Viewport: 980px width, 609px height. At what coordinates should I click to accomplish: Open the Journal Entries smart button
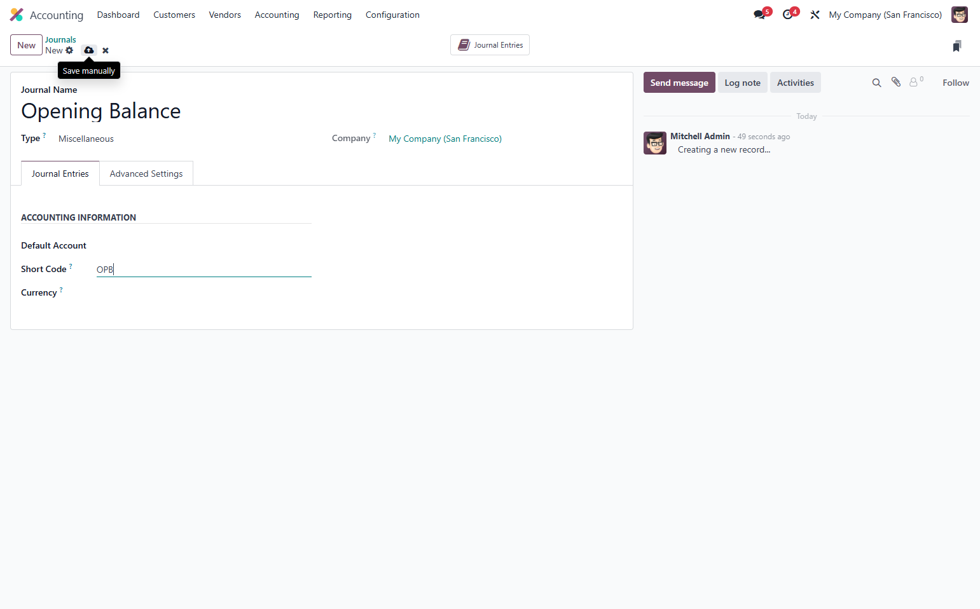[490, 45]
